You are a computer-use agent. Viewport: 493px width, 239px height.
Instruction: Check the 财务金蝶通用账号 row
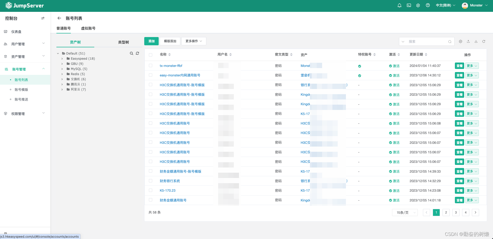click(151, 200)
